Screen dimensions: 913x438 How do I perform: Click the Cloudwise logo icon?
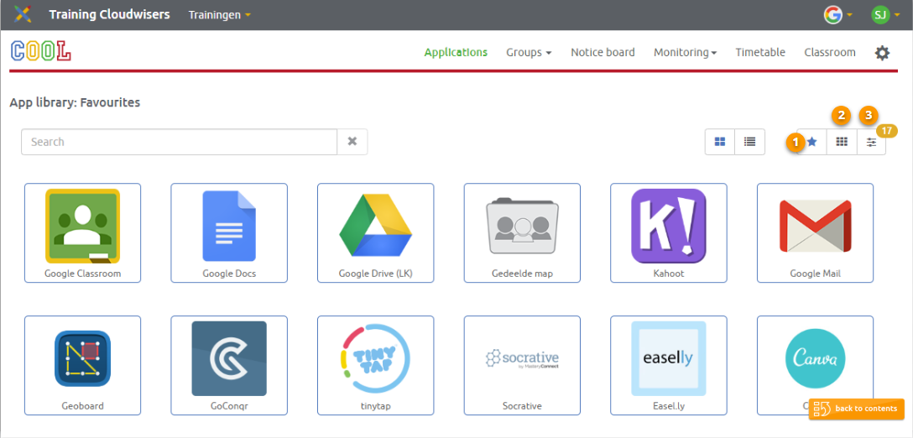[23, 14]
